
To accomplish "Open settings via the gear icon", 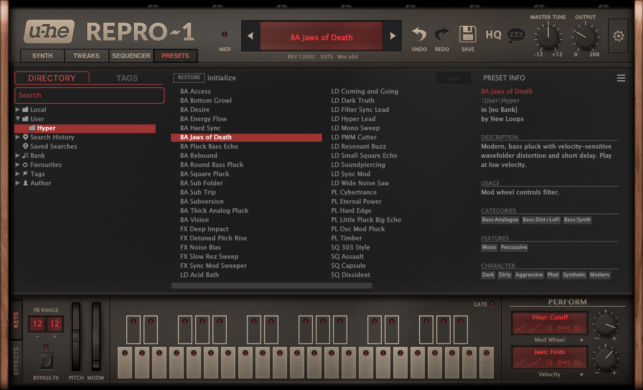I will click(618, 36).
